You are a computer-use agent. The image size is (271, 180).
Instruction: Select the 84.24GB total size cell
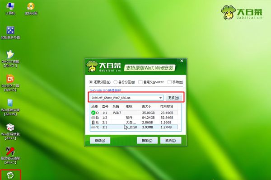point(148,118)
